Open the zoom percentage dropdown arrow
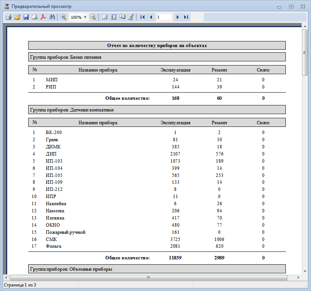The width and height of the screenshot is (311, 291). [85, 17]
